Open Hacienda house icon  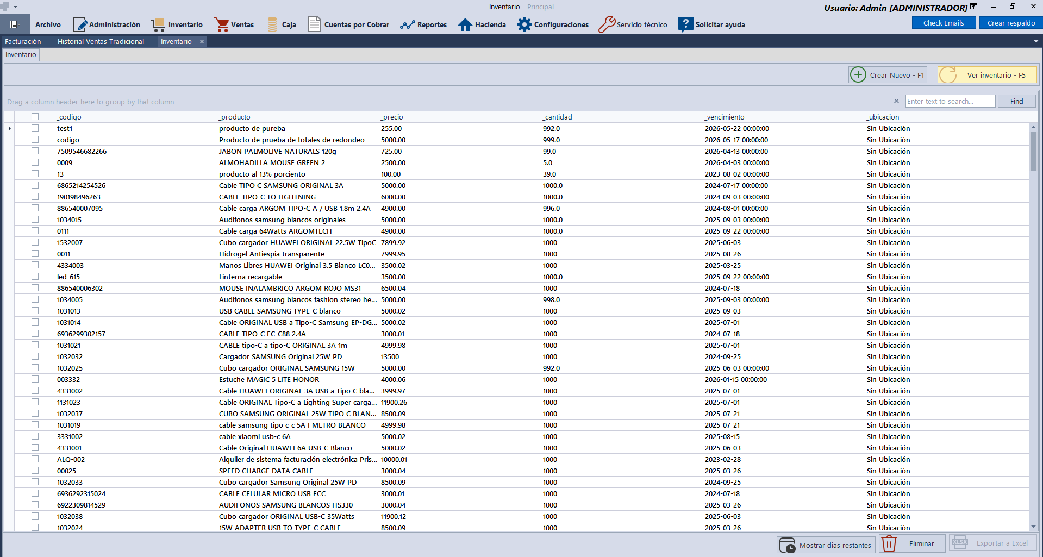pyautogui.click(x=465, y=24)
